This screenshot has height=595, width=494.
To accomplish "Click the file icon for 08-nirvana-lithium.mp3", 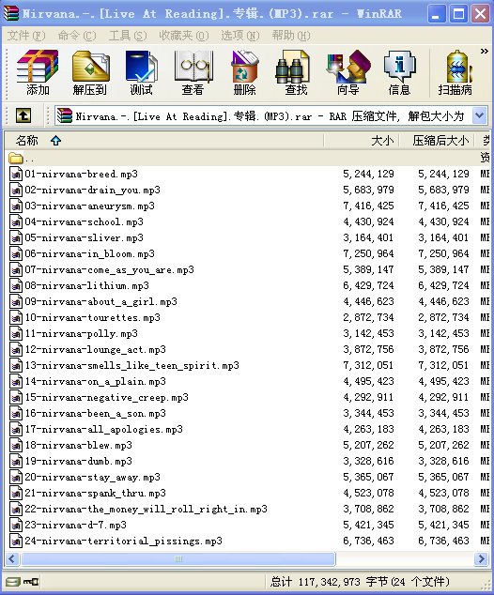I will pyautogui.click(x=16, y=285).
